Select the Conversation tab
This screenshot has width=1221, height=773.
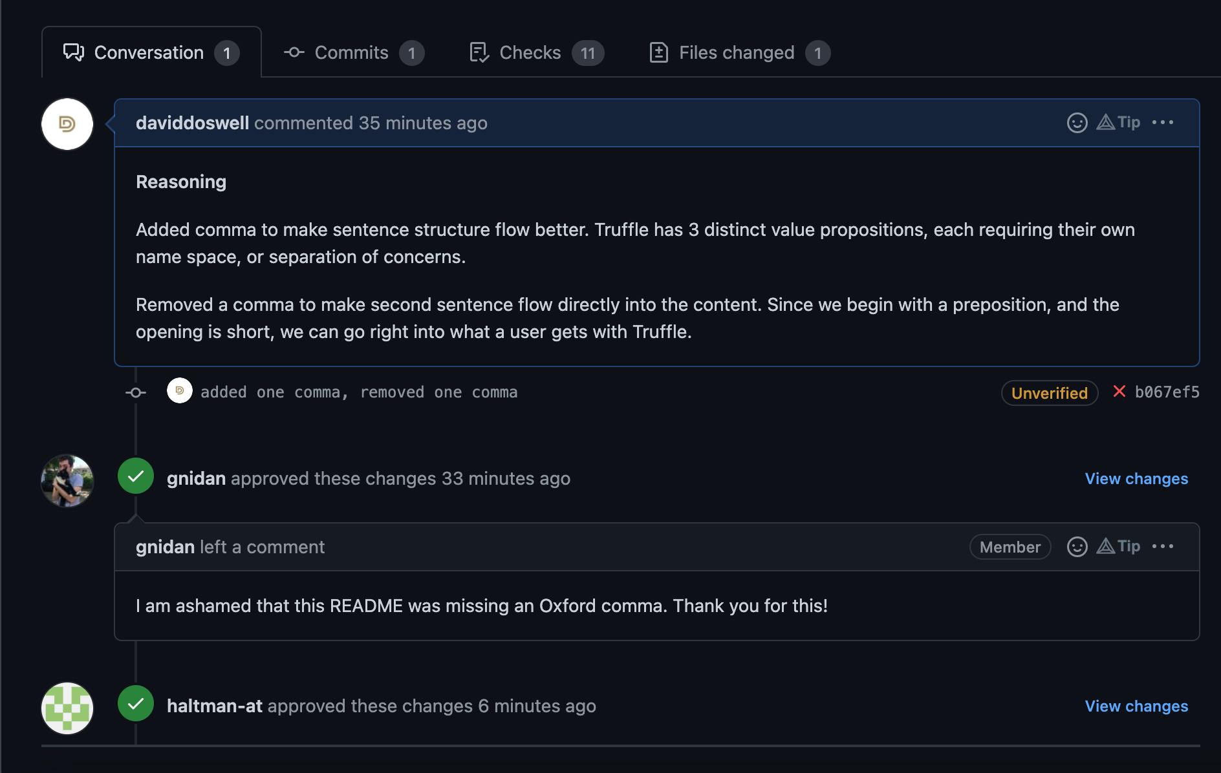pyautogui.click(x=151, y=53)
